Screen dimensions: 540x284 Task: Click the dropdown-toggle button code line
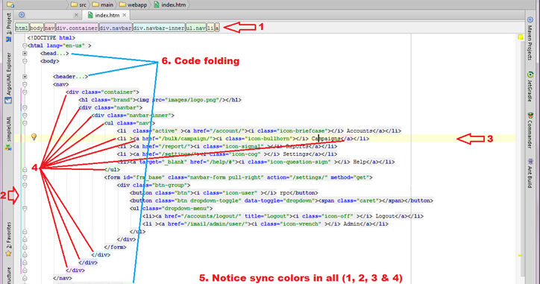pyautogui.click(x=281, y=201)
